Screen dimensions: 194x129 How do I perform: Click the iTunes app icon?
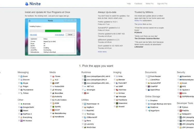[53, 76]
